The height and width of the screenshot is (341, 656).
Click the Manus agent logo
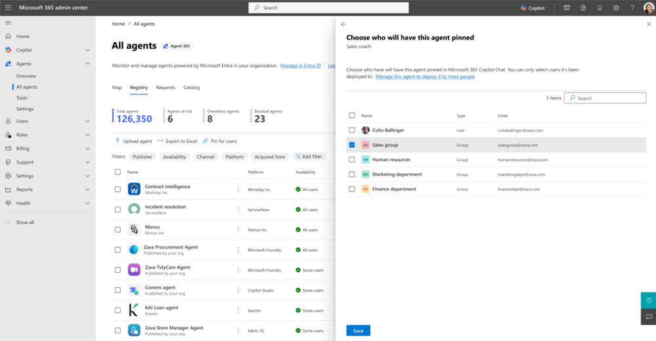coord(134,229)
